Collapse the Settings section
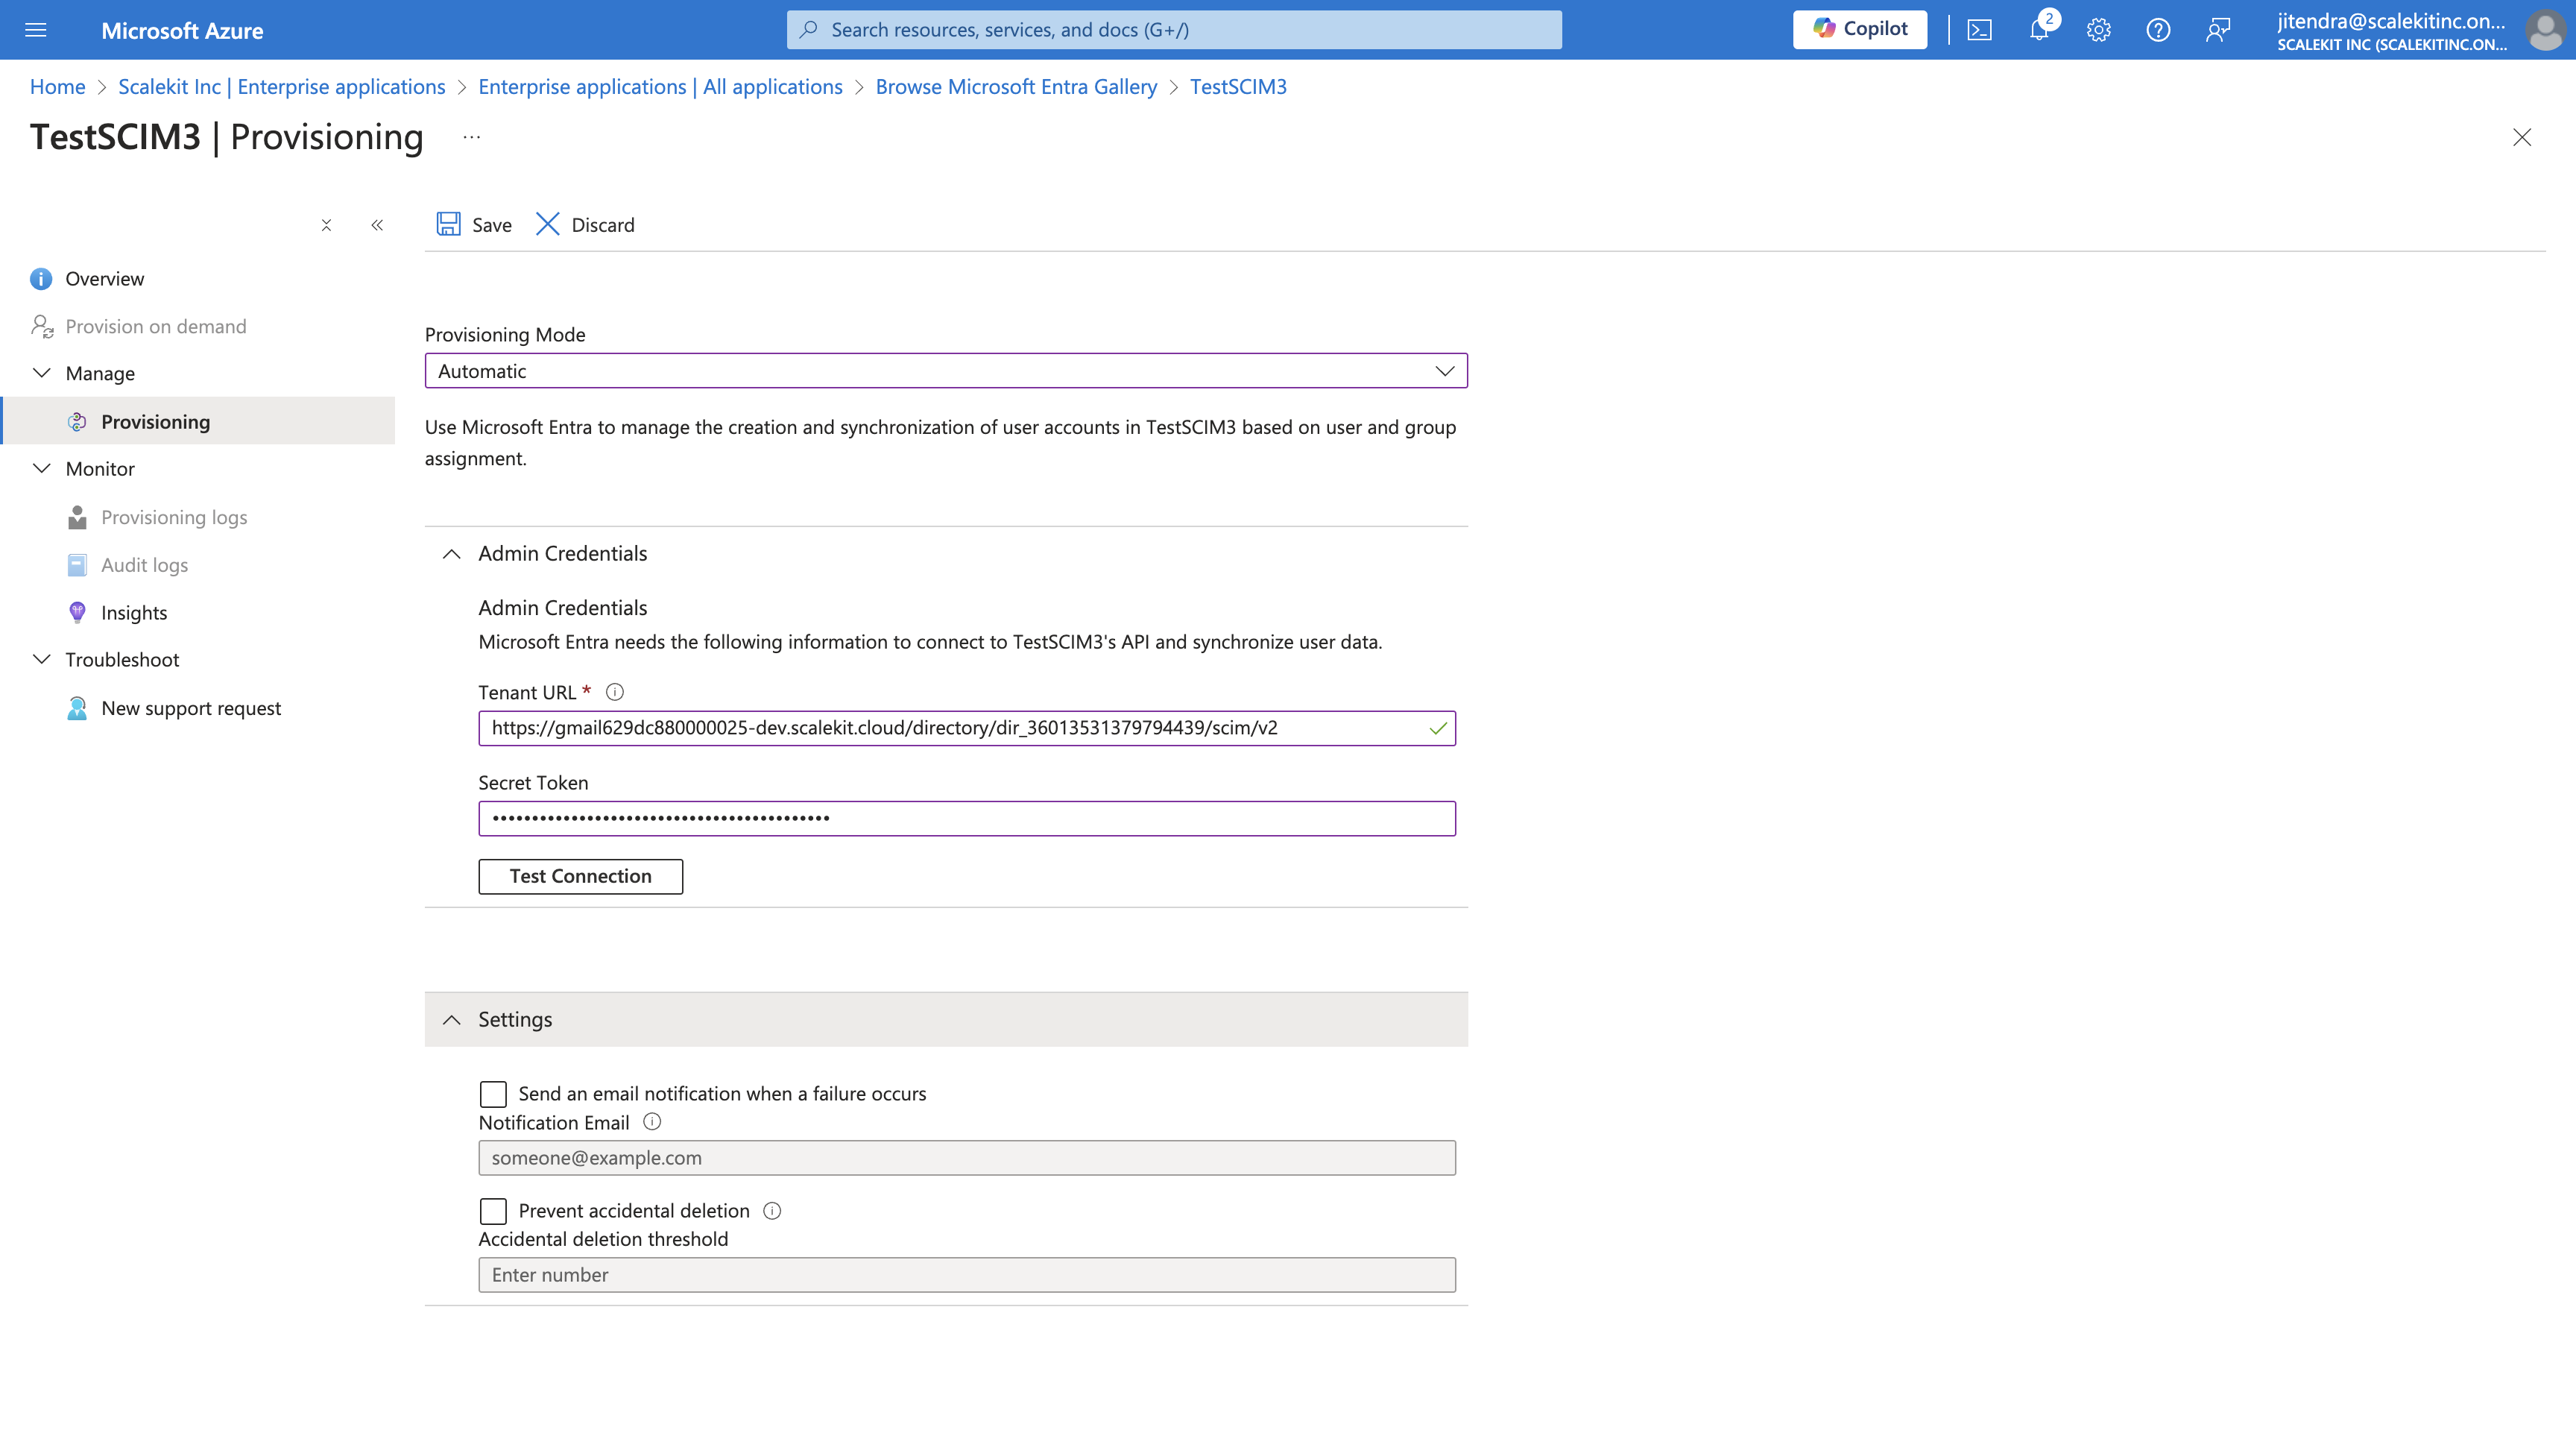Viewport: 2576px width, 1430px height. (x=452, y=1020)
